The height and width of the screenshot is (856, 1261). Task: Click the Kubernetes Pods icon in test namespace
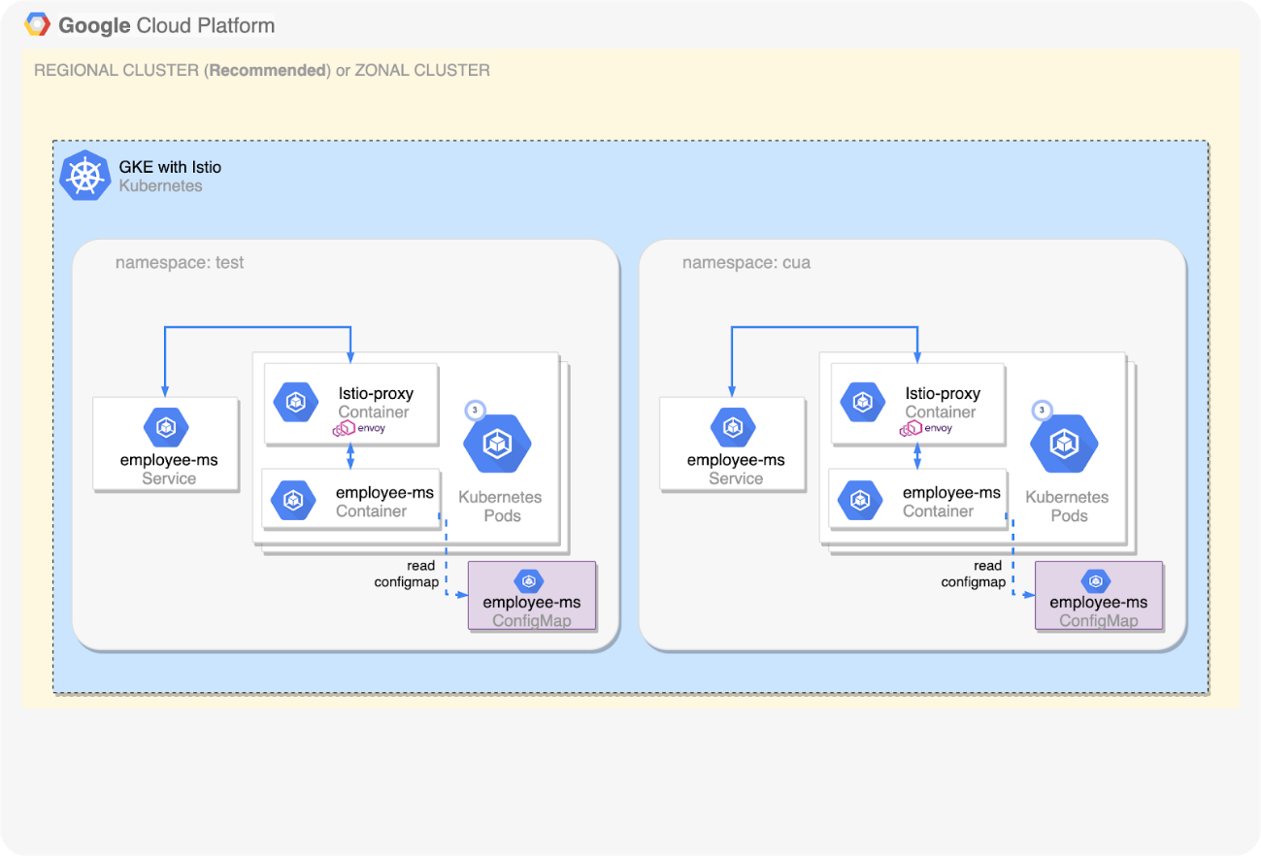point(499,444)
